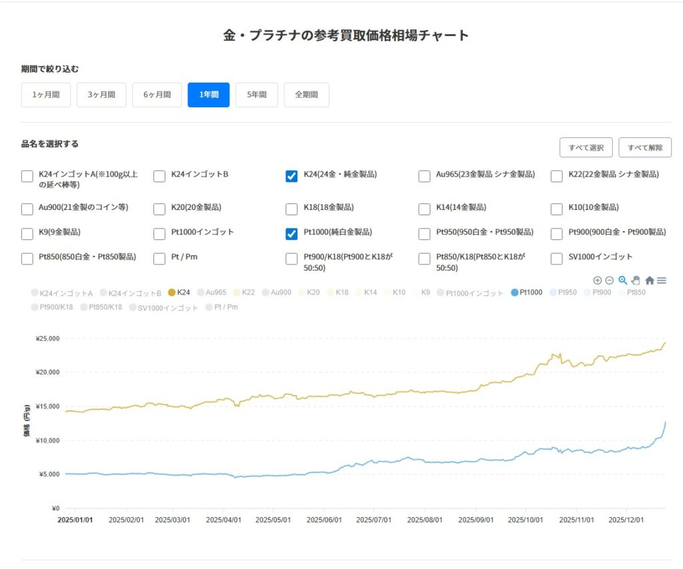The width and height of the screenshot is (683, 569).
Task: Enable the hand panning tool
Action: [636, 281]
